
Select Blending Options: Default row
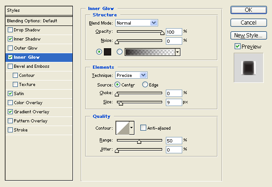[39, 21]
